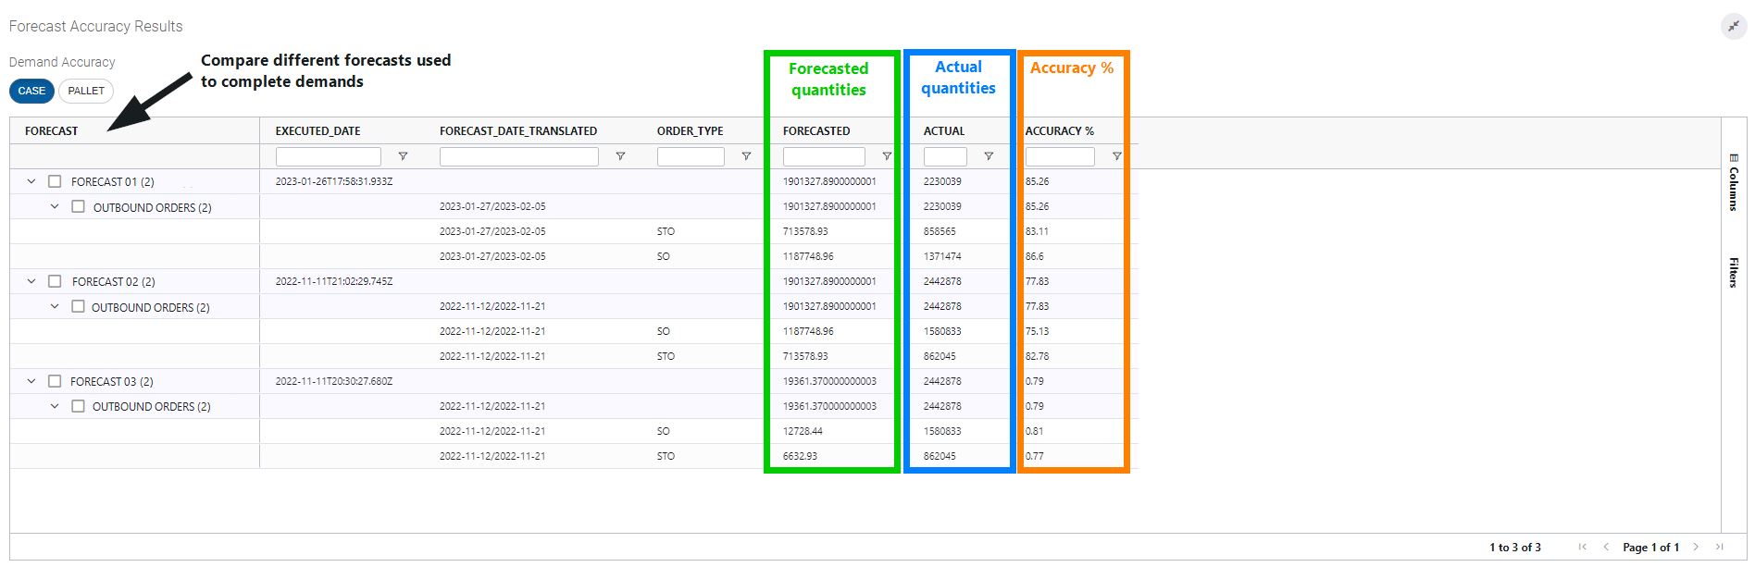The width and height of the screenshot is (1755, 567).
Task: Sort by EXECUTED_DATE column header
Action: [x=317, y=131]
